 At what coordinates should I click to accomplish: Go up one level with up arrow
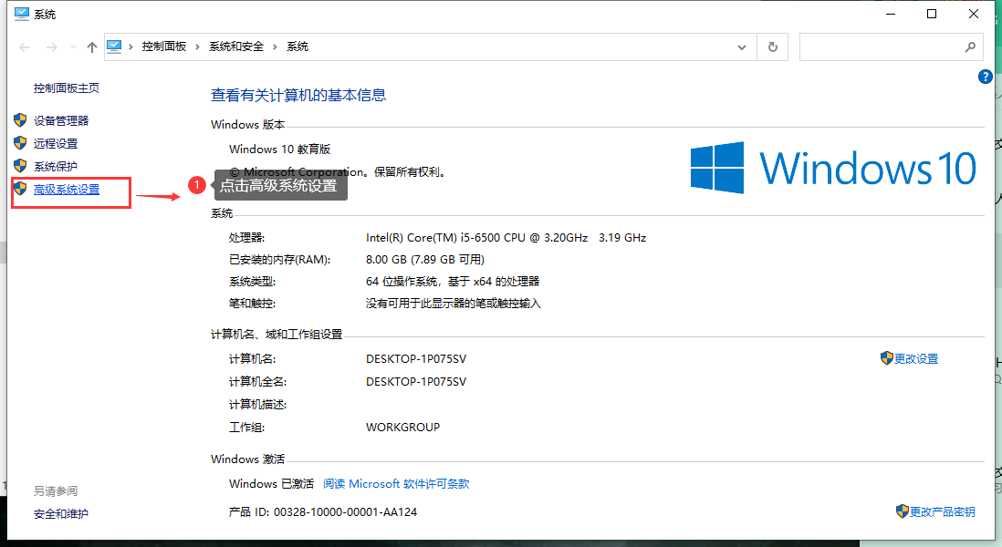click(92, 47)
